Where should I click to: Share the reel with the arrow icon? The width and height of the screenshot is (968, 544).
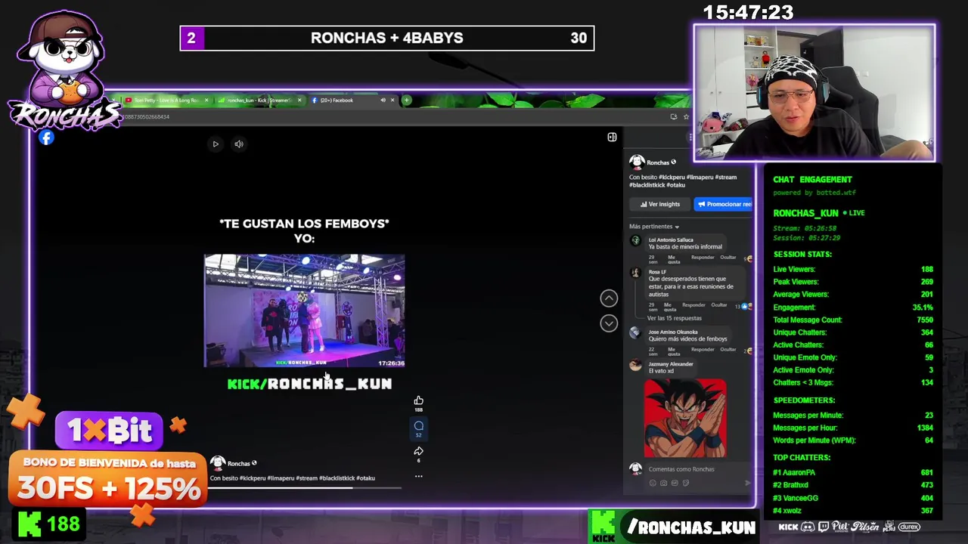[418, 451]
